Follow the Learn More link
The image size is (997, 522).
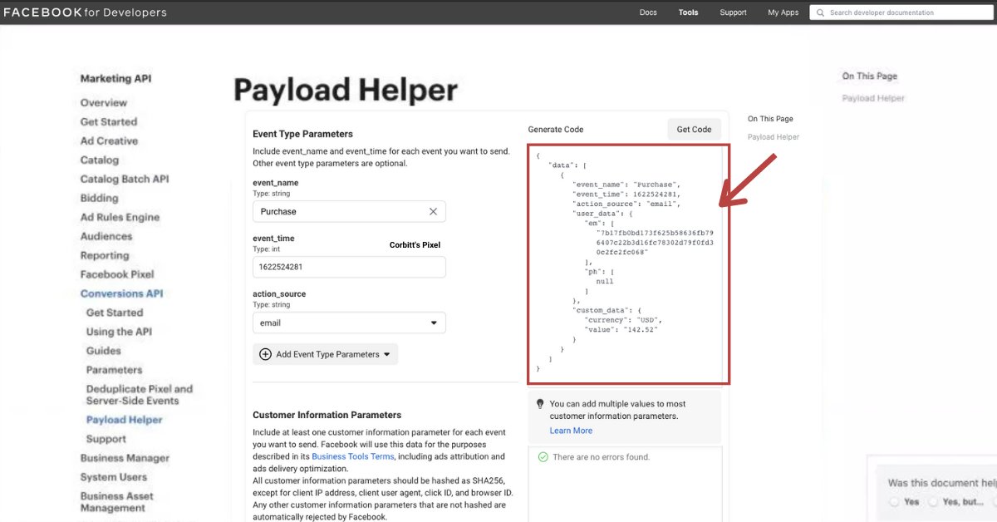(571, 431)
